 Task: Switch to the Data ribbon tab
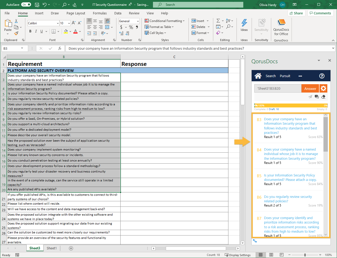(118, 13)
